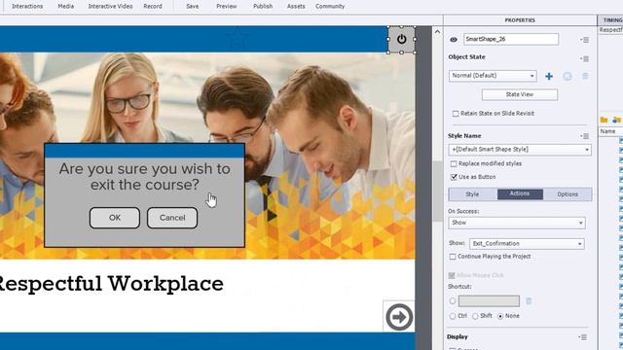Click the vertical scrollbar beside stage
Viewport: 623px width, 350px height.
pyautogui.click(x=437, y=191)
